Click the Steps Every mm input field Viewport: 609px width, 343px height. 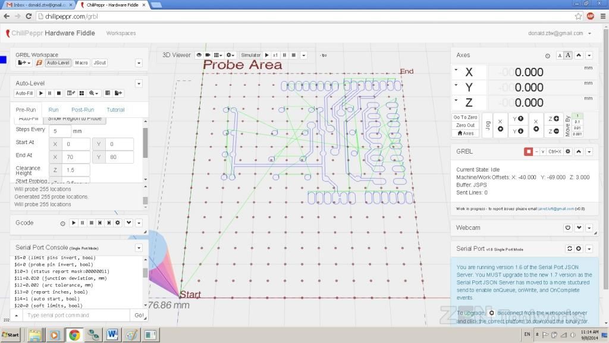click(60, 131)
